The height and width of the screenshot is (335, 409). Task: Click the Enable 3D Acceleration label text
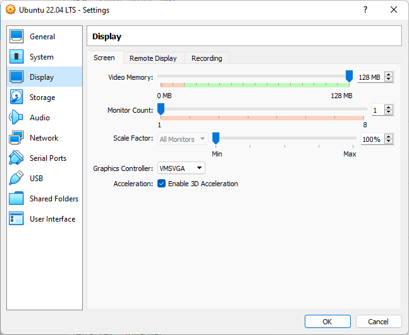pyautogui.click(x=203, y=184)
